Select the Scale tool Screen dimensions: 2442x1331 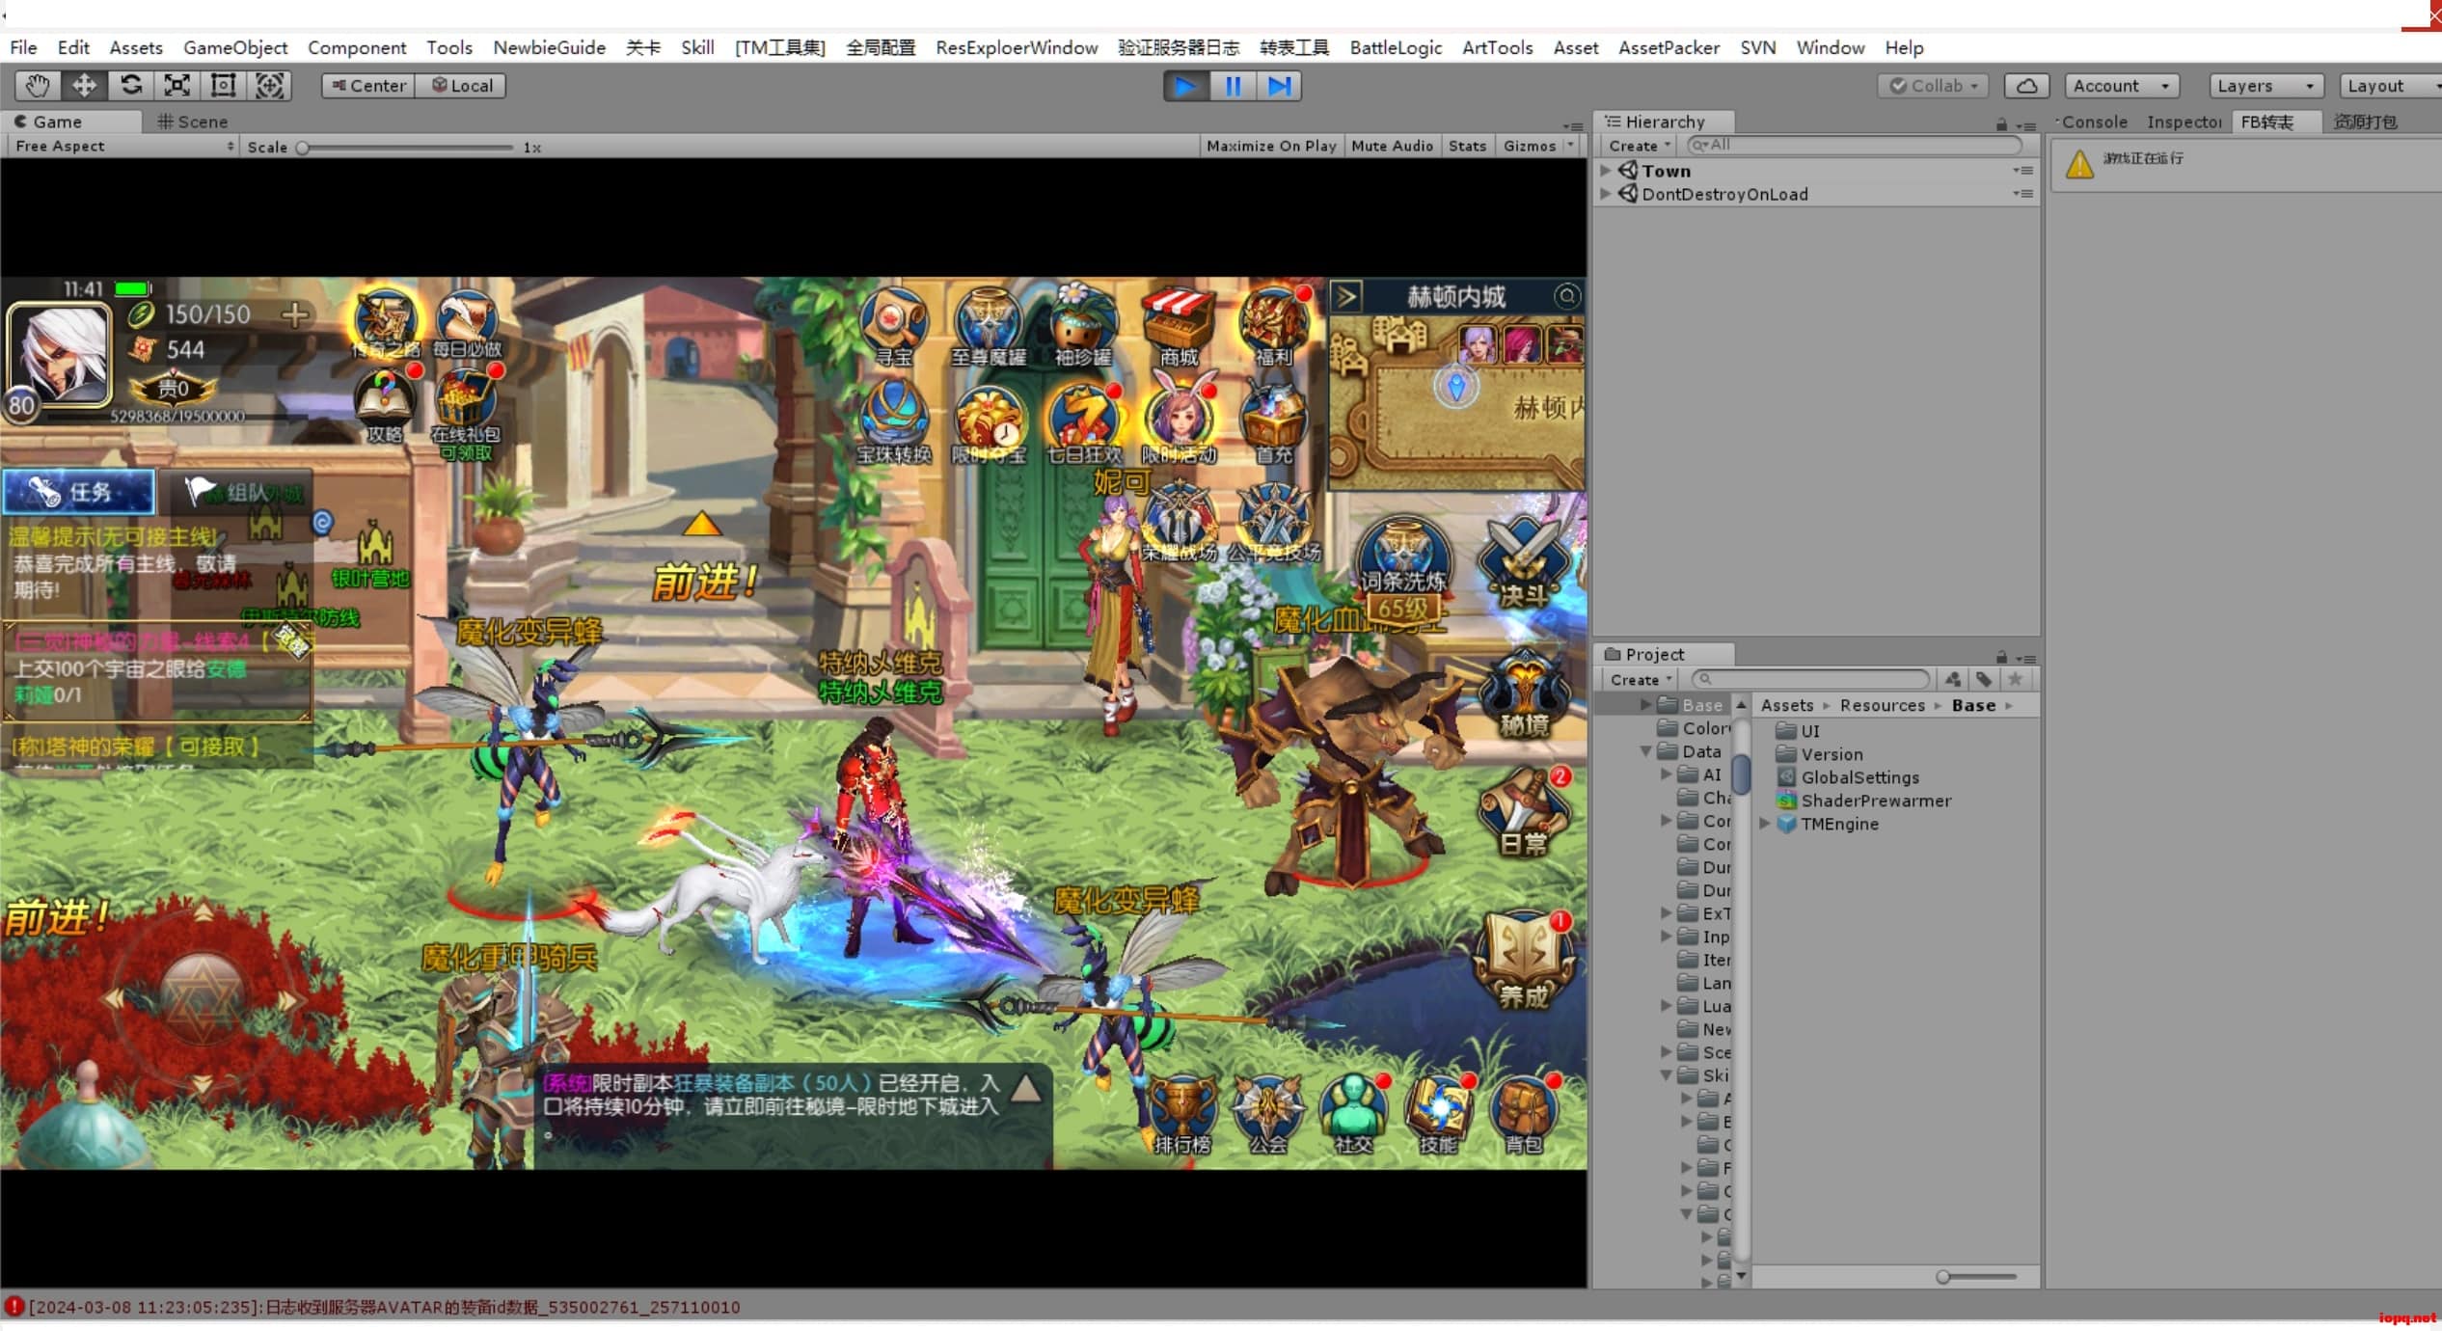[x=176, y=86]
